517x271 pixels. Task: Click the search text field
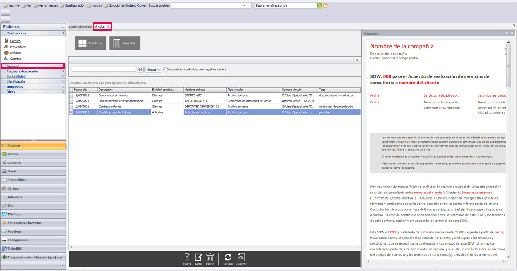click(104, 69)
